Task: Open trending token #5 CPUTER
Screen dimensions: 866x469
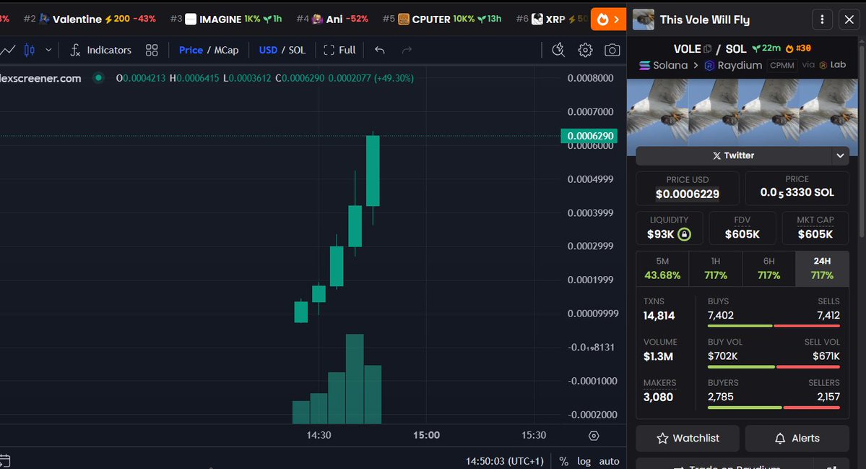Action: click(x=442, y=19)
